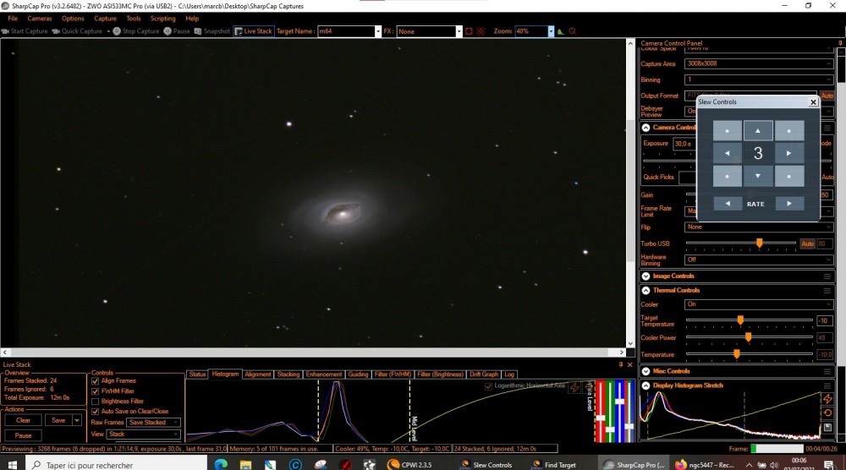Click Stop Capture in the toolbar
The image size is (846, 470).
click(x=136, y=31)
